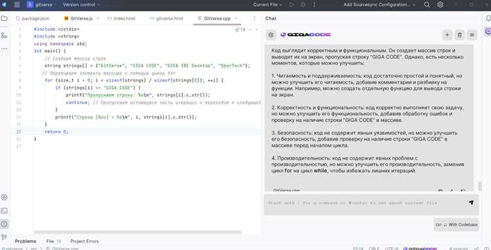This screenshot has width=491, height=250.
Task: Delete the current chat with trash icon
Action: point(460,35)
